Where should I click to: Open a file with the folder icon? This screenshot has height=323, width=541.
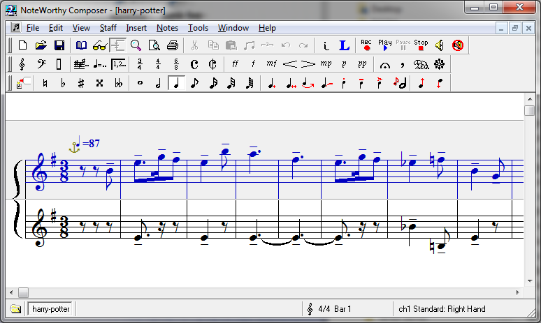tap(41, 45)
